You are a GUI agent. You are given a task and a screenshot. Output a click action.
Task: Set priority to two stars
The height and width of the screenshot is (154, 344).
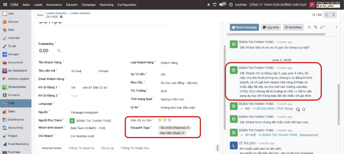[x=165, y=120]
